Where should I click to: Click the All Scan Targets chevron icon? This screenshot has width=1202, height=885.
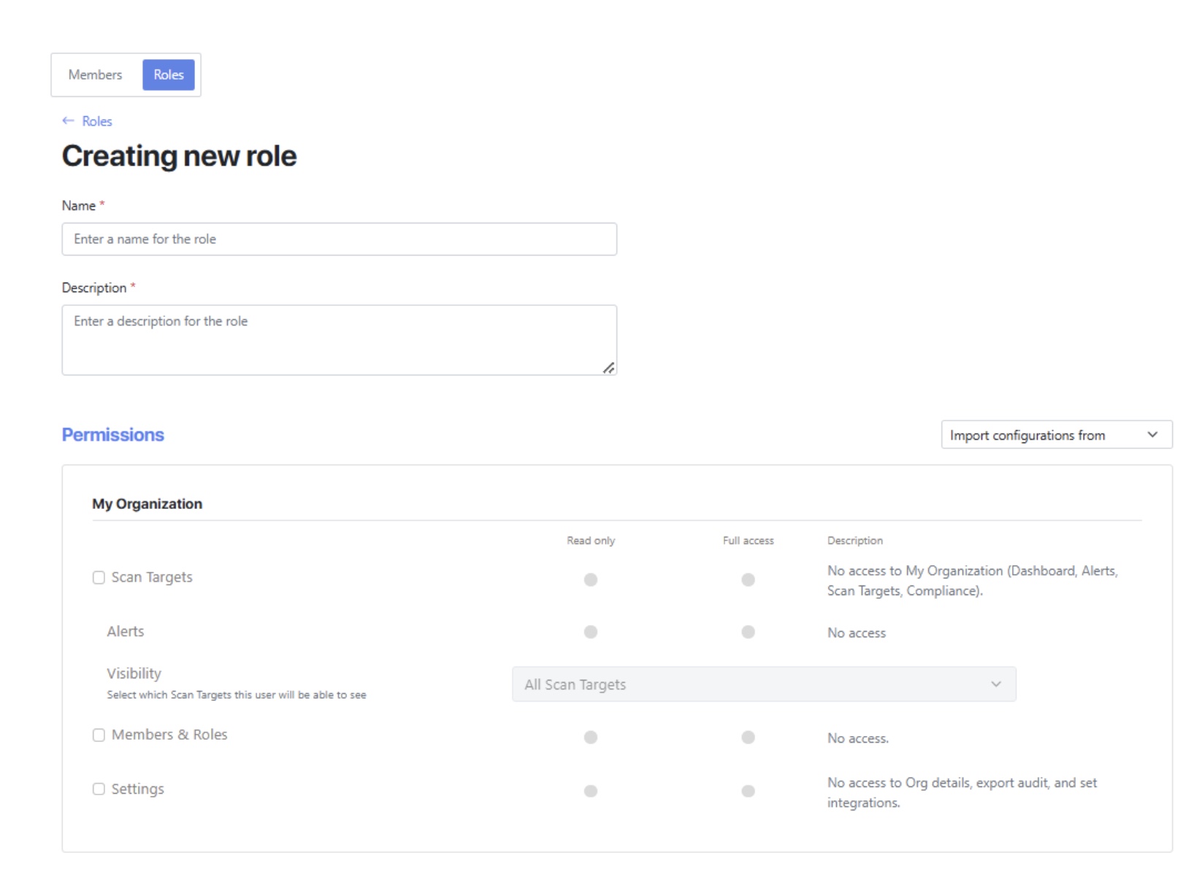(x=996, y=684)
